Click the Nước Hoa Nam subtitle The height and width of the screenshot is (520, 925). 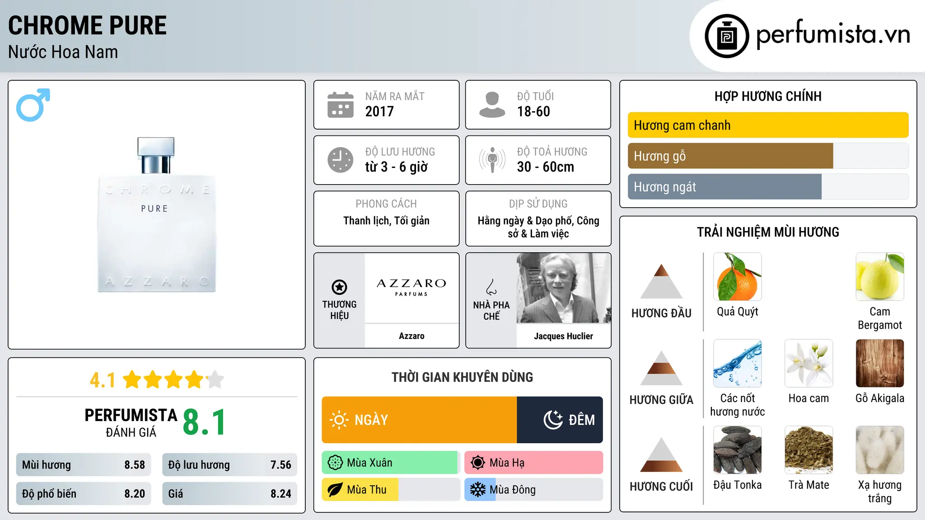[x=63, y=52]
